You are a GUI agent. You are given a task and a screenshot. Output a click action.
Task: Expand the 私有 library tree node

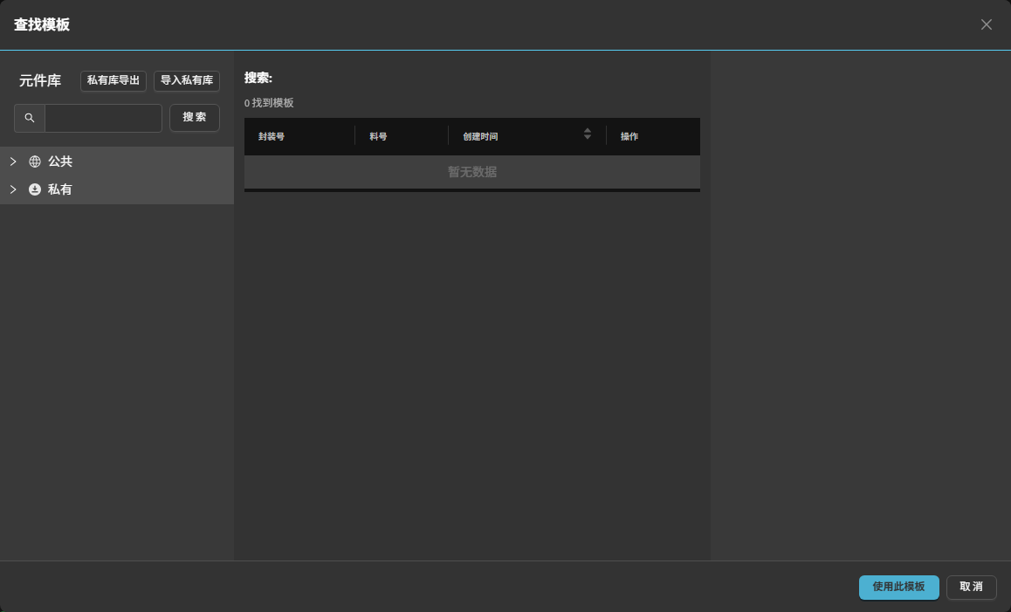tap(13, 189)
